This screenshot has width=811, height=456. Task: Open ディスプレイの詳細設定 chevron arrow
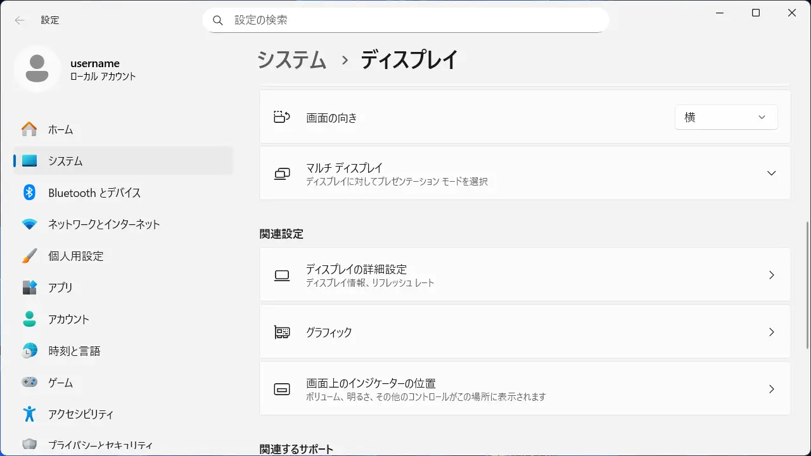[x=771, y=275]
